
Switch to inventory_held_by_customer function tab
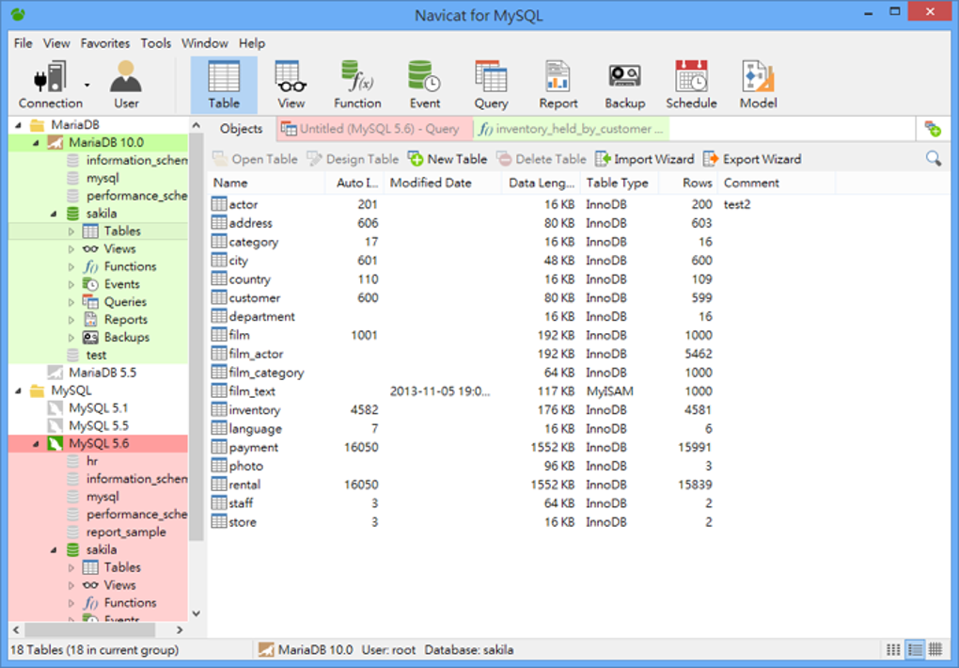[x=571, y=129]
